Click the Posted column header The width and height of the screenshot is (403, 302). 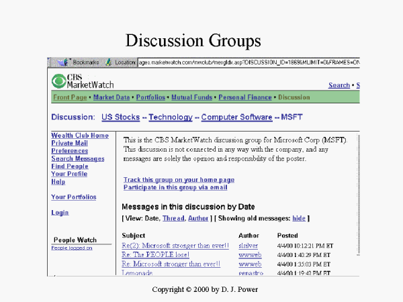[x=287, y=236]
